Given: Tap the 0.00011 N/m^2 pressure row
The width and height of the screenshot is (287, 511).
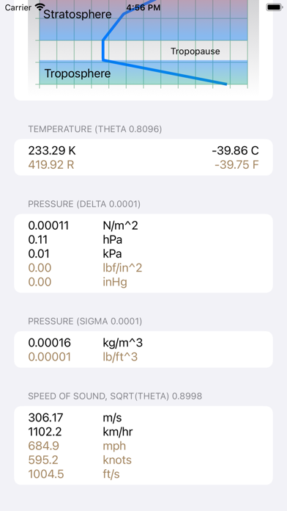Looking at the screenshot, I should click(x=143, y=225).
